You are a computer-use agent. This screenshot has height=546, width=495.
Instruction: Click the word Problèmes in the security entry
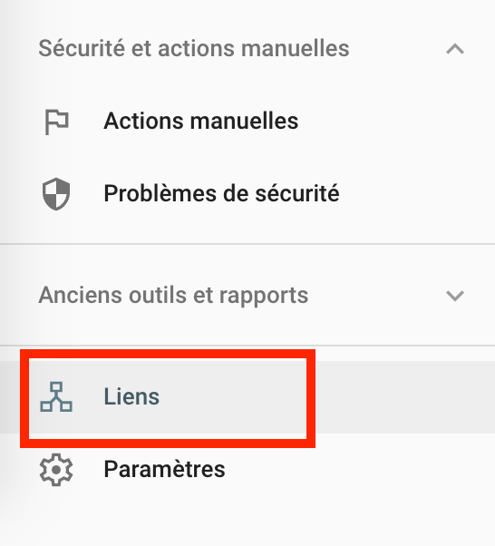coord(160,193)
